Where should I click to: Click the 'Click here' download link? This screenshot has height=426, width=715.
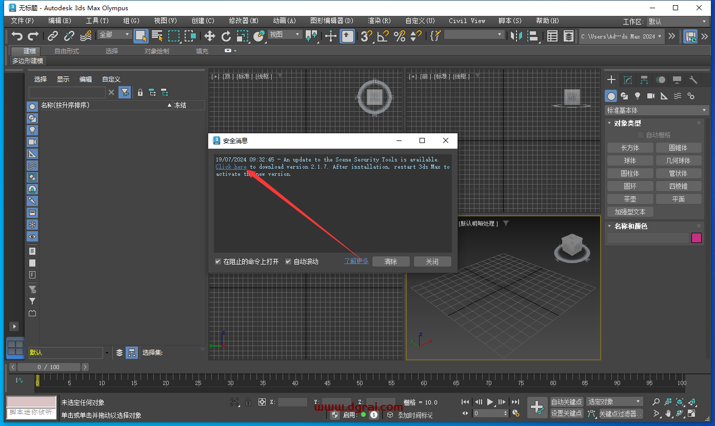pyautogui.click(x=231, y=167)
